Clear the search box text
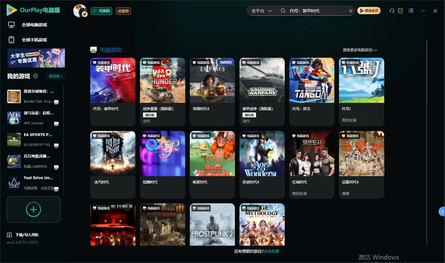The height and width of the screenshot is (263, 445). pos(351,11)
